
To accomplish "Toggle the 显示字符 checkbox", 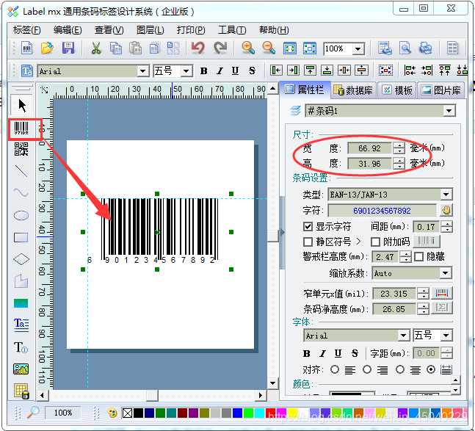I will (x=308, y=226).
